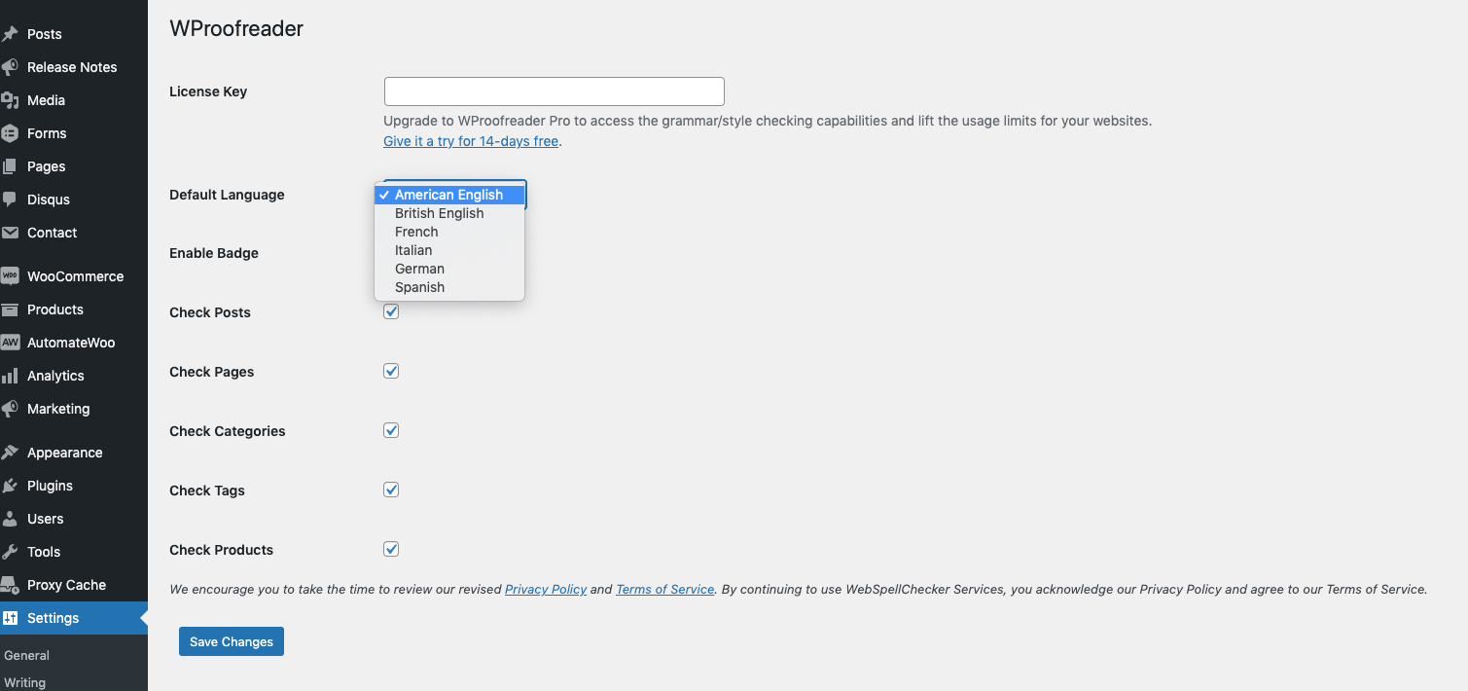Click the Analytics bar chart icon
The height and width of the screenshot is (691, 1468).
[x=10, y=376]
